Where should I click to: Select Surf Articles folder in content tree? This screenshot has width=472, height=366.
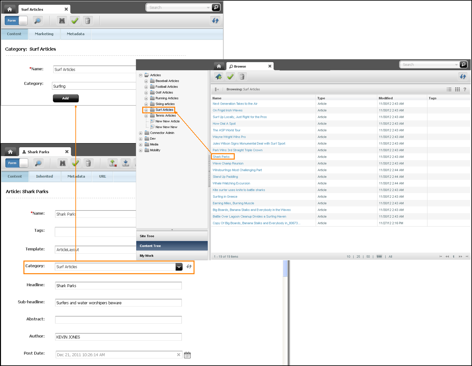point(164,110)
